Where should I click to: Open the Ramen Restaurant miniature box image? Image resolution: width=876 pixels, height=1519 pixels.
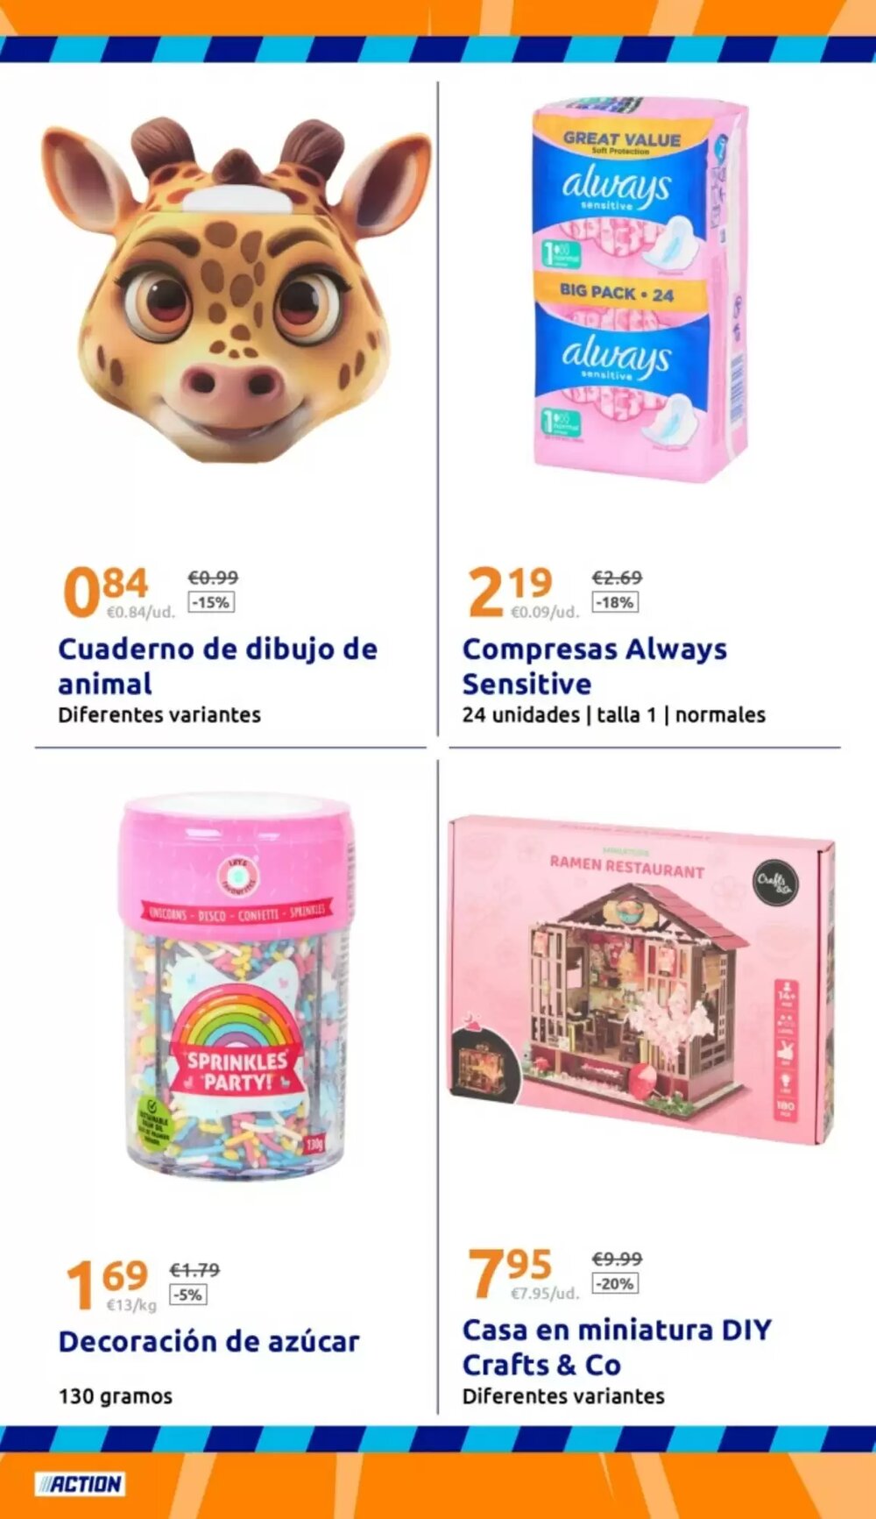(x=641, y=977)
